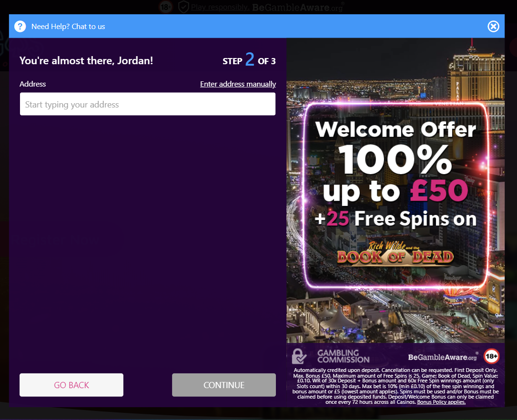
Task: Click the Play responsibly link at the top
Action: [220, 7]
